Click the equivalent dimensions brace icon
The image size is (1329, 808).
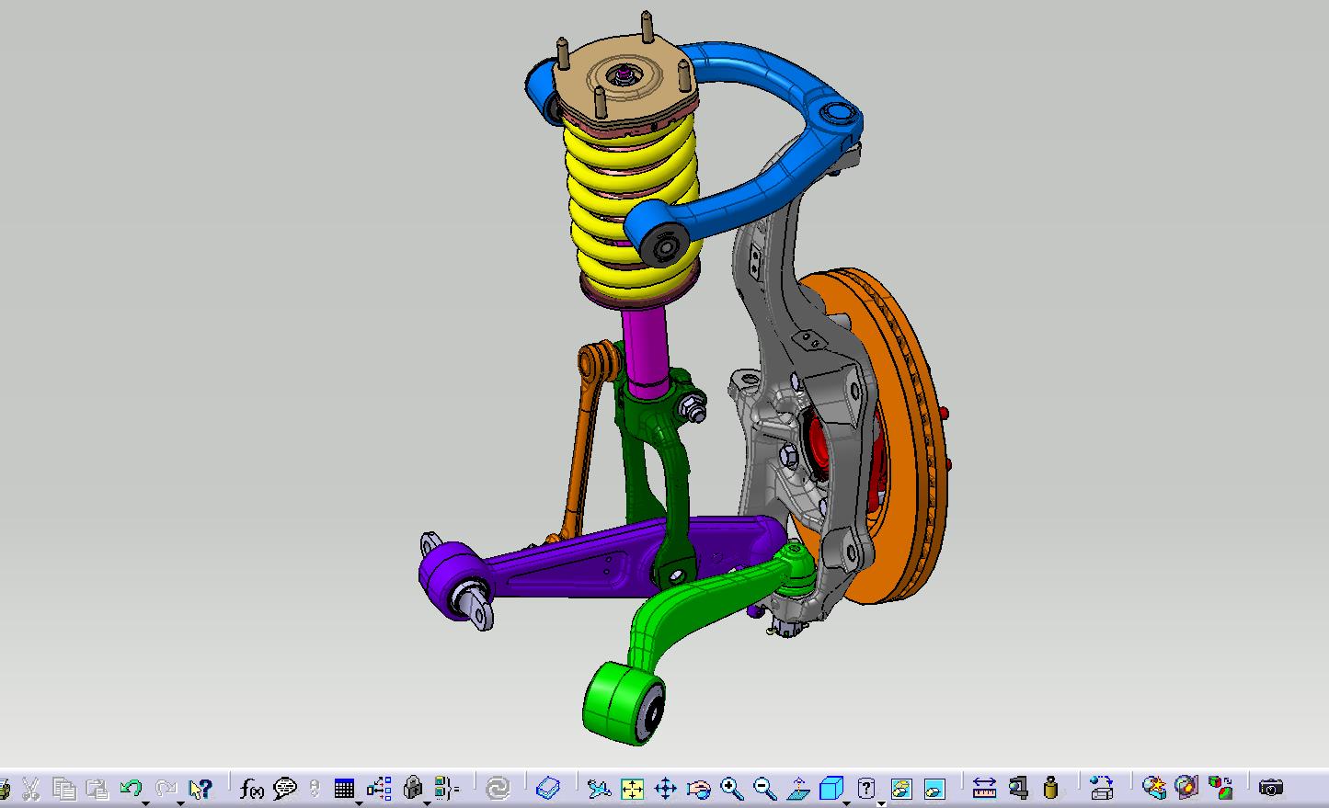coord(447,788)
